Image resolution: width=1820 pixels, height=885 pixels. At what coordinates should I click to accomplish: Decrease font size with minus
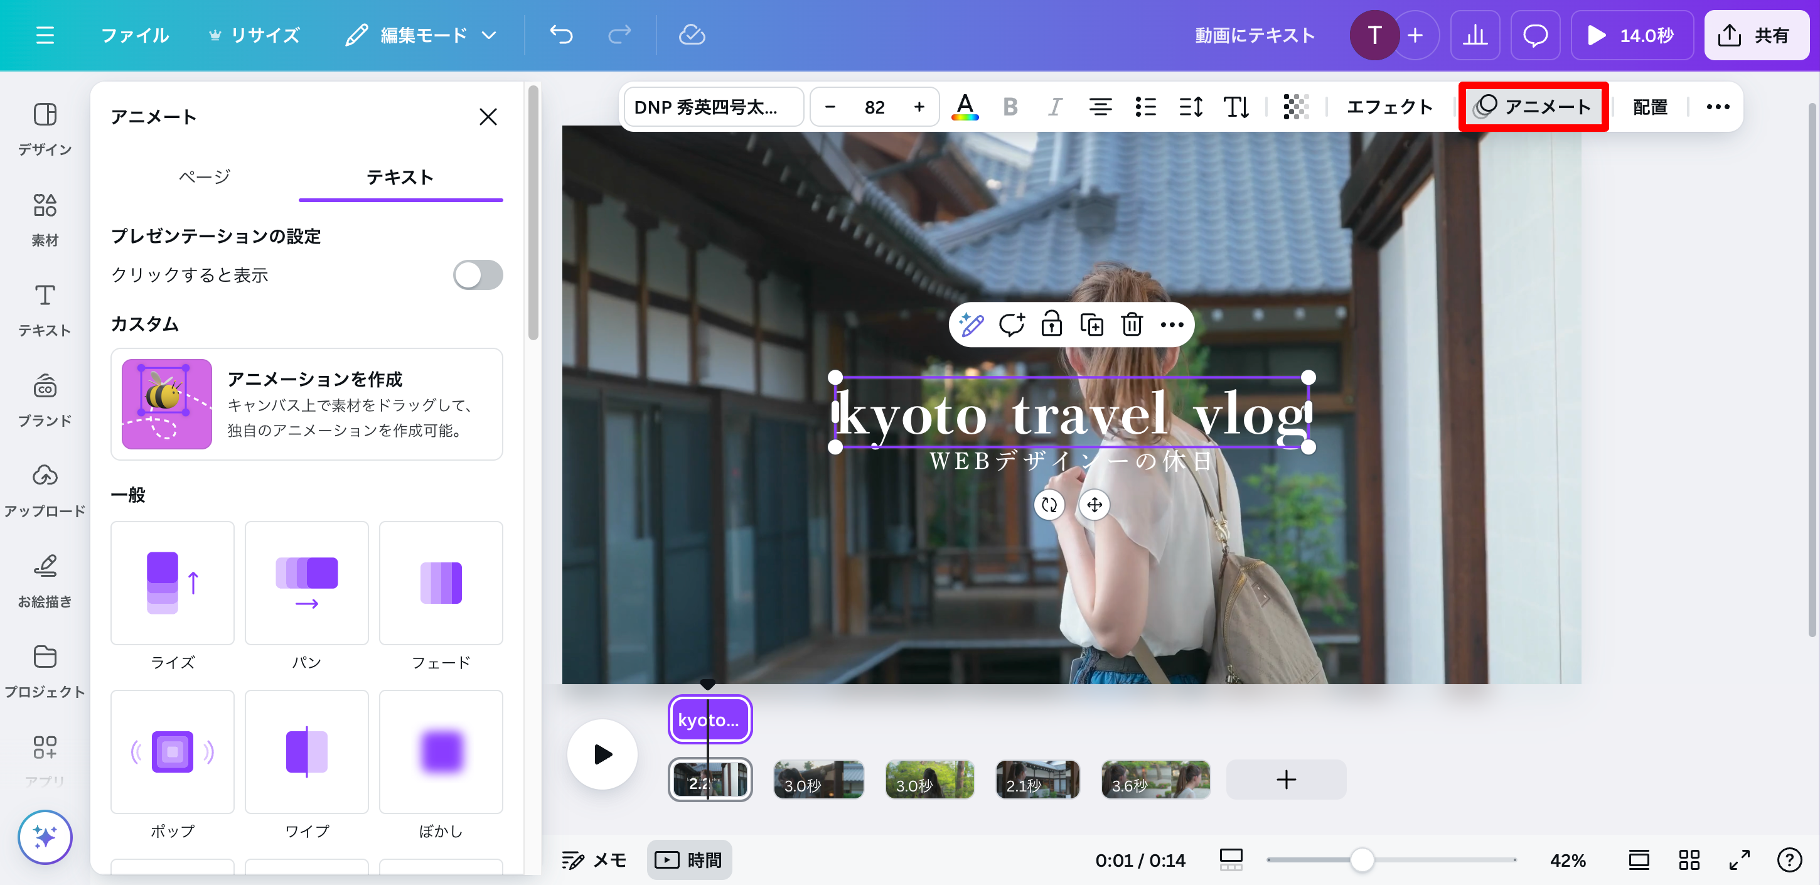pyautogui.click(x=830, y=107)
